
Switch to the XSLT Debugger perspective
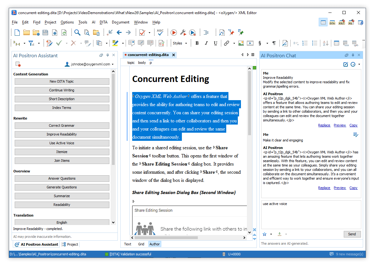pos(342,22)
